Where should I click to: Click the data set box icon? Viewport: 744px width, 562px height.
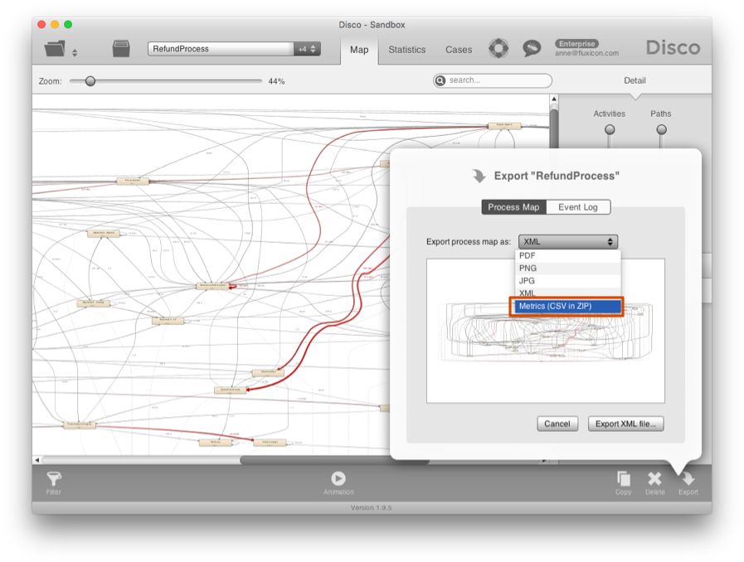pyautogui.click(x=121, y=48)
